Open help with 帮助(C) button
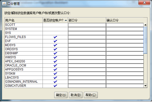This screenshot has width=152, height=104. click(91, 95)
